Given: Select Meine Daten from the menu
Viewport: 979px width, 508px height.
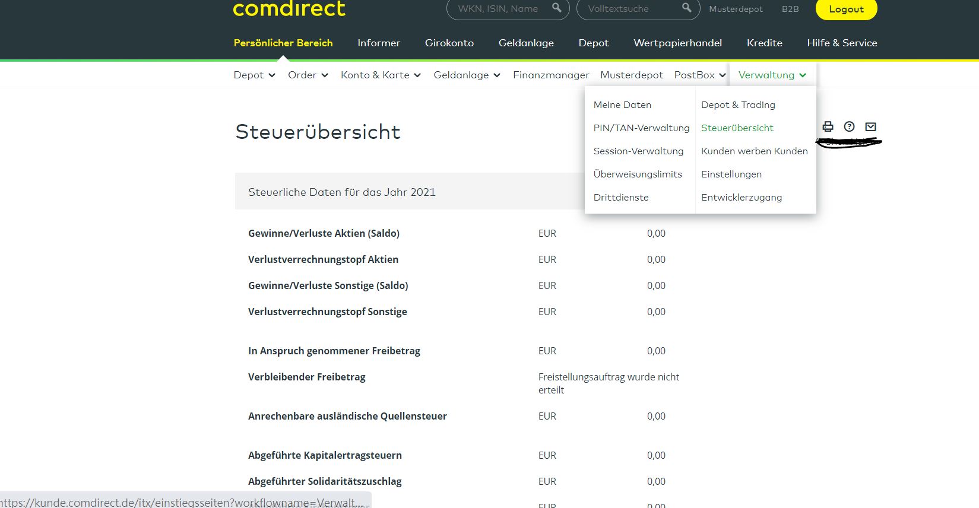Looking at the screenshot, I should (x=622, y=104).
